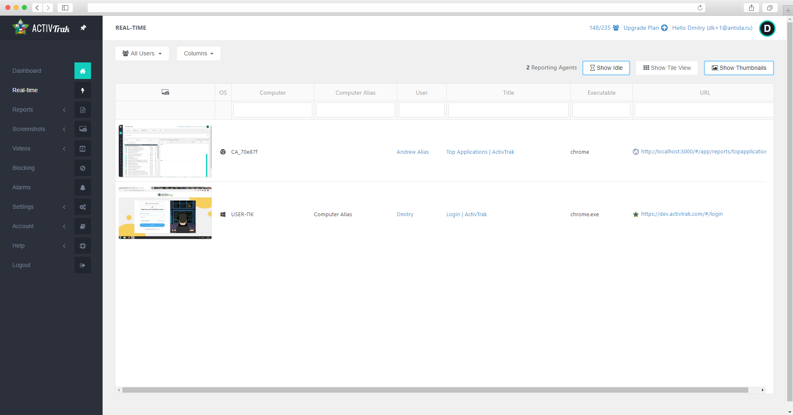The image size is (793, 415).
Task: Click the Reports document icon
Action: pos(83,110)
